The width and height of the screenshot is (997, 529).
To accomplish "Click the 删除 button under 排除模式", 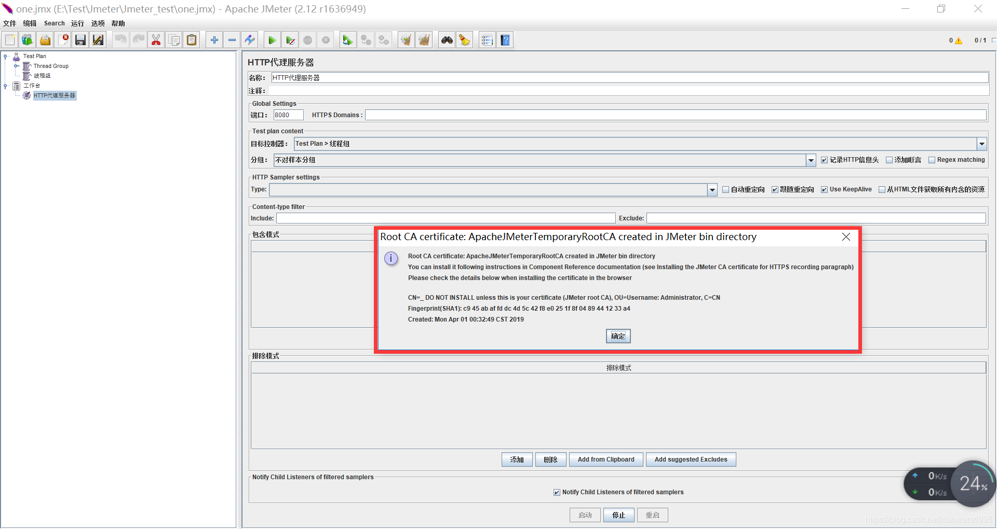I will (550, 460).
